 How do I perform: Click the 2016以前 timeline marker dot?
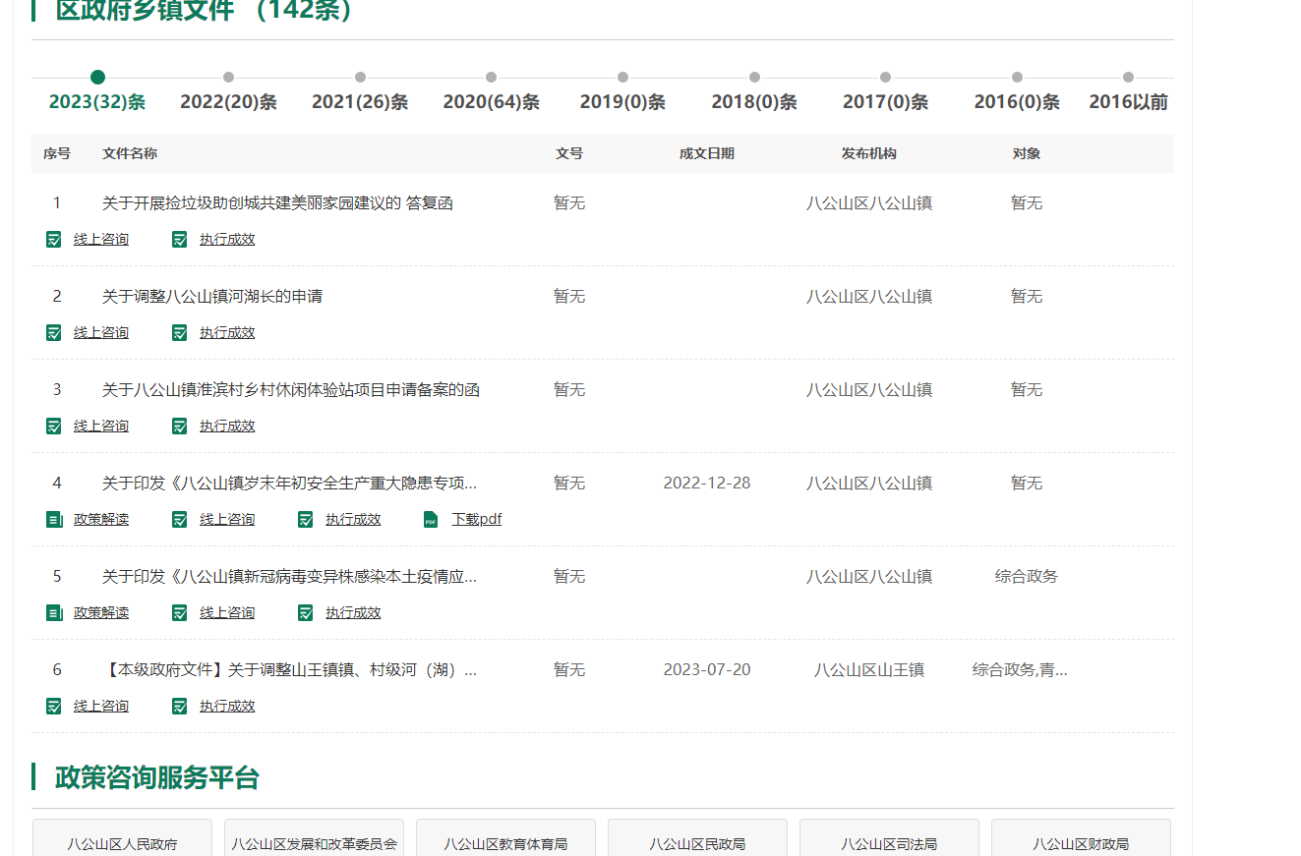coord(1128,78)
